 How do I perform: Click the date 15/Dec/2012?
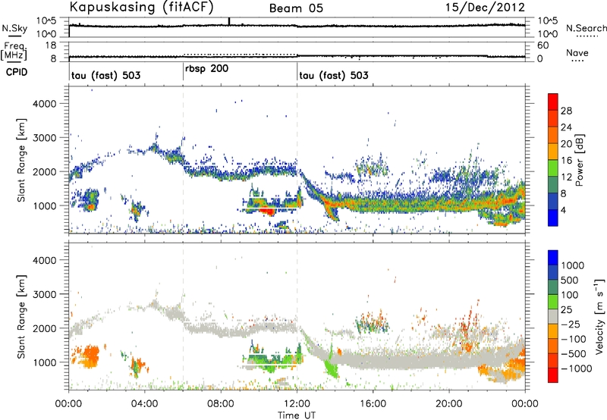[485, 8]
